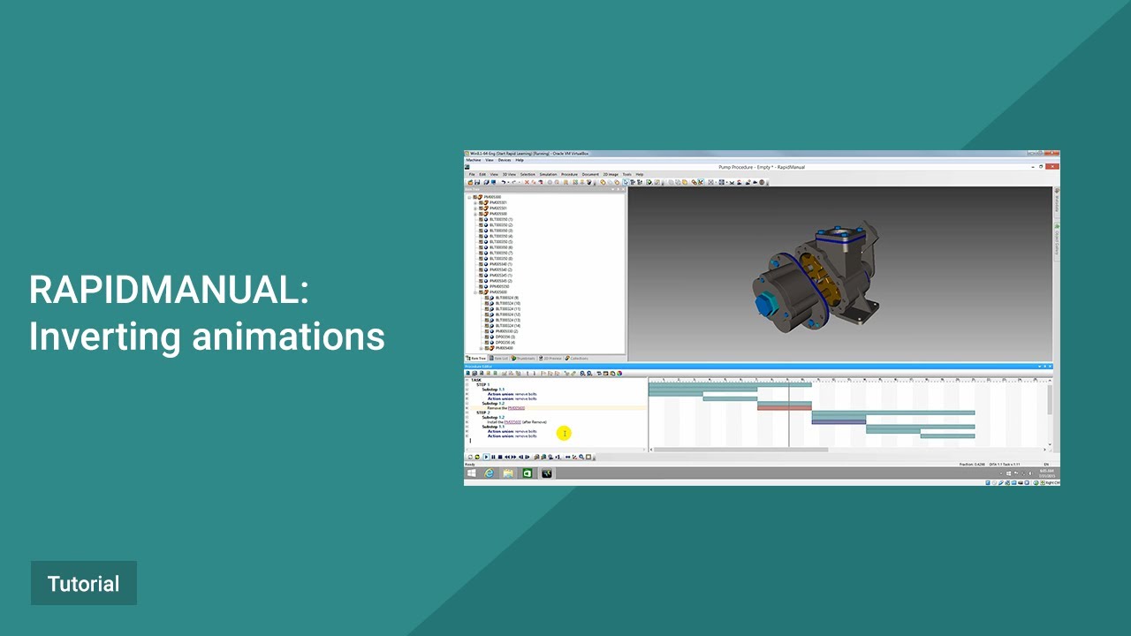The height and width of the screenshot is (636, 1131).
Task: Click the red X delete icon
Action: click(x=527, y=182)
